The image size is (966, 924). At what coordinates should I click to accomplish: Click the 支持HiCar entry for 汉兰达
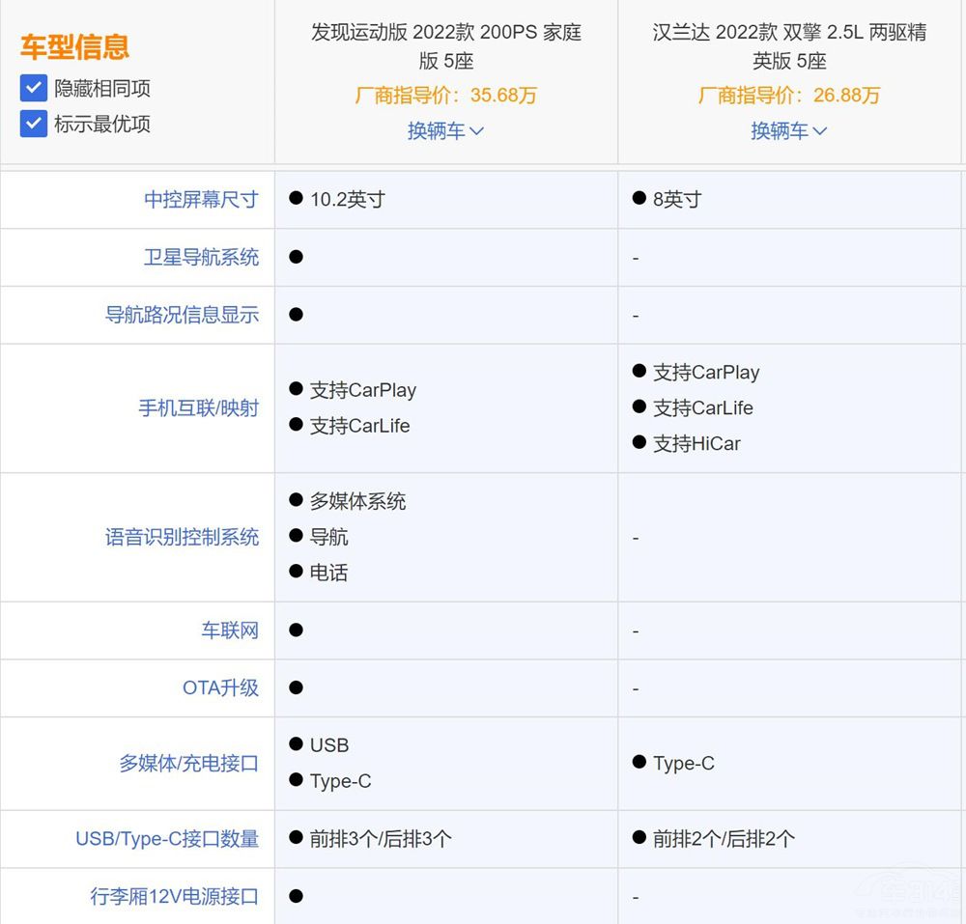pyautogui.click(x=696, y=444)
